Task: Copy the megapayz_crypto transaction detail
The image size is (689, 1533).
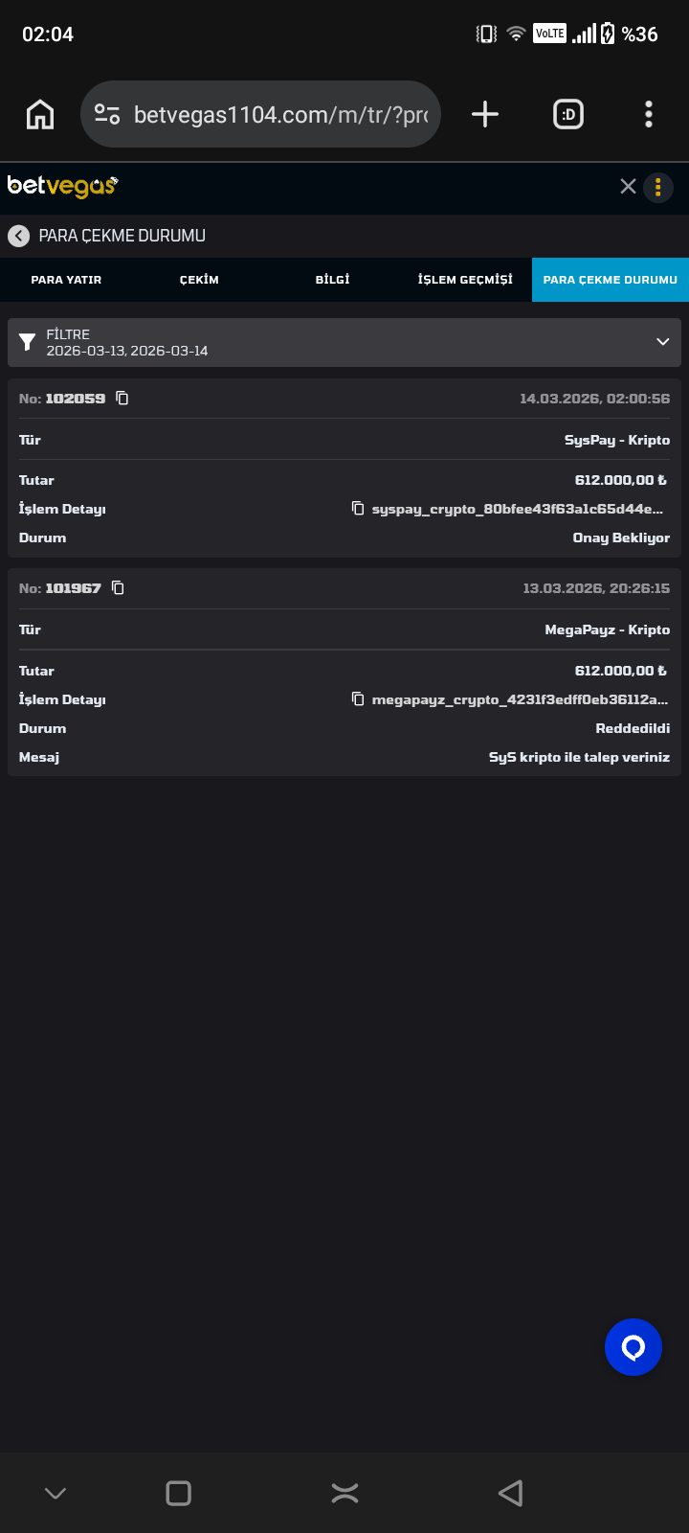Action: click(x=358, y=699)
